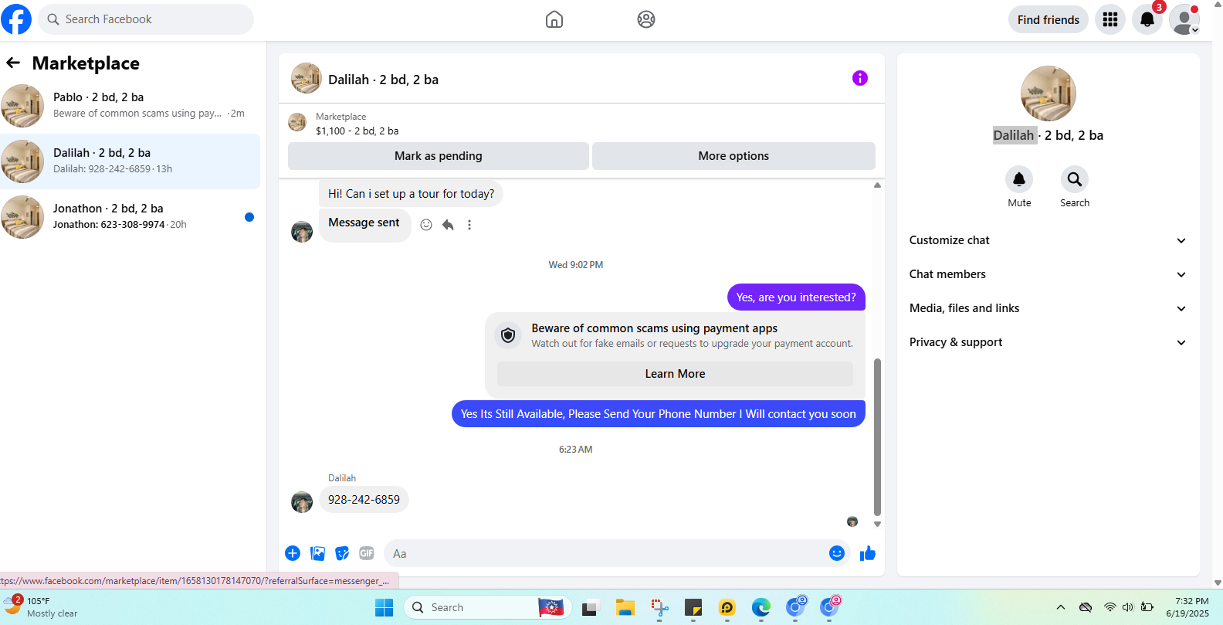Open the large profile photo in info panel

[x=1049, y=93]
